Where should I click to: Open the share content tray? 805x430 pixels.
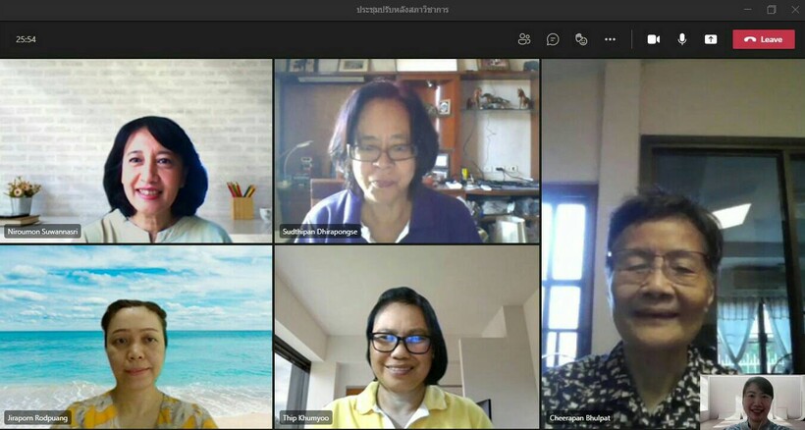(711, 39)
